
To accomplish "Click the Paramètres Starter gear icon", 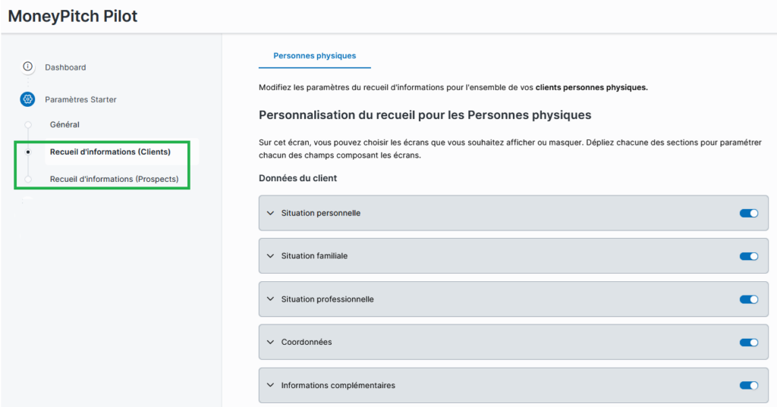I will pyautogui.click(x=28, y=99).
